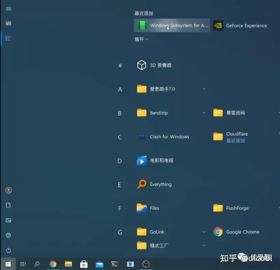The width and height of the screenshot is (280, 270).
Task: Open Microsoft Store from taskbar
Action: 84,264
